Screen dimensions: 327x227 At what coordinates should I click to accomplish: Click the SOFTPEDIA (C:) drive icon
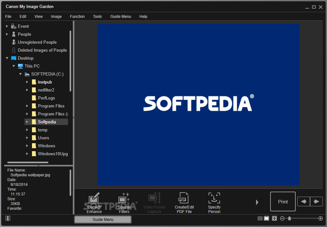(27, 74)
